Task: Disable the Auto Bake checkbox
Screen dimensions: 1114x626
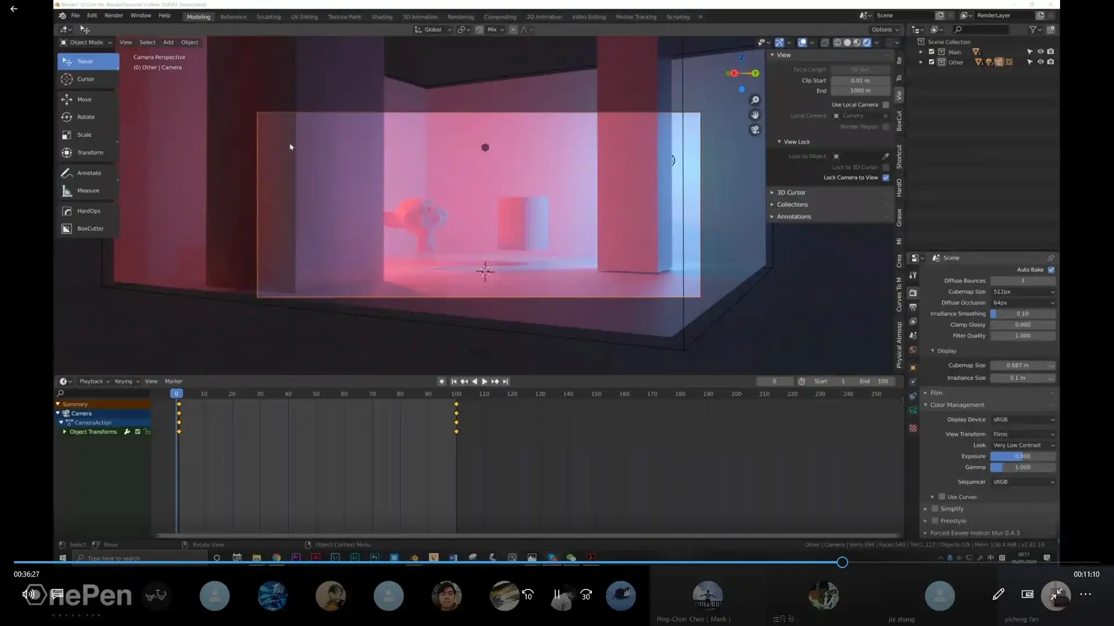Action: click(x=1051, y=270)
